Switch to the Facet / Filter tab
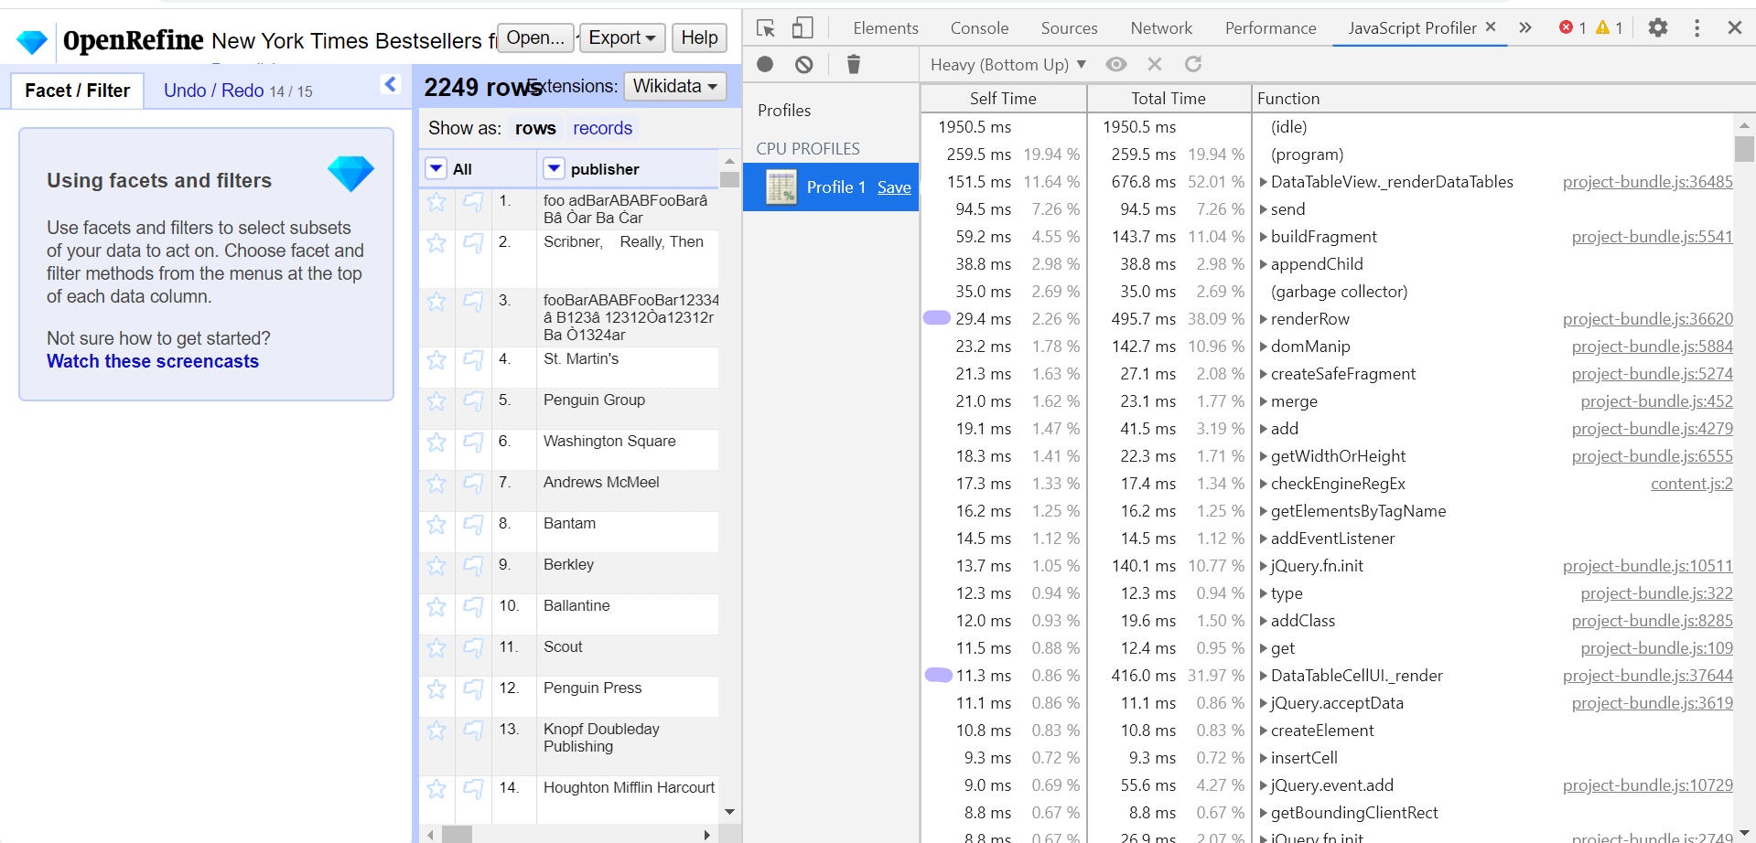The image size is (1756, 843). (78, 91)
